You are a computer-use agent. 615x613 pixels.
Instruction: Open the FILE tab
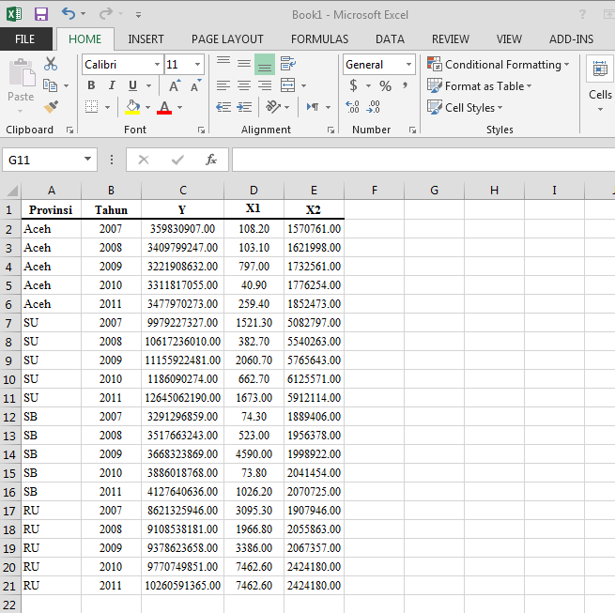pos(25,39)
